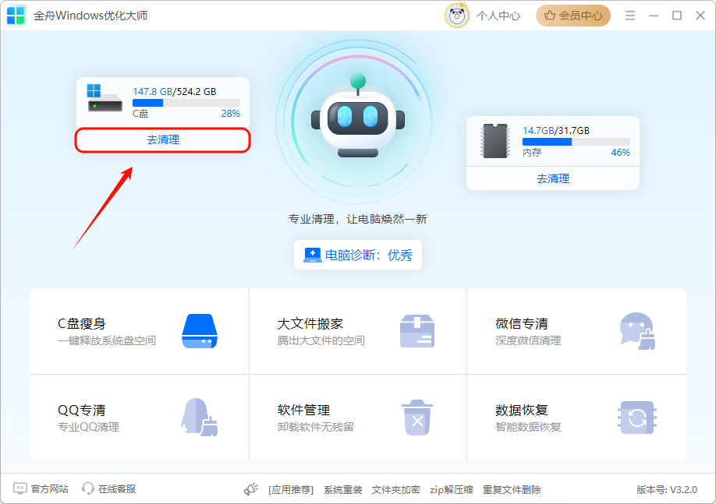
Task: Click the 数据恢复 restore icon
Action: (637, 418)
